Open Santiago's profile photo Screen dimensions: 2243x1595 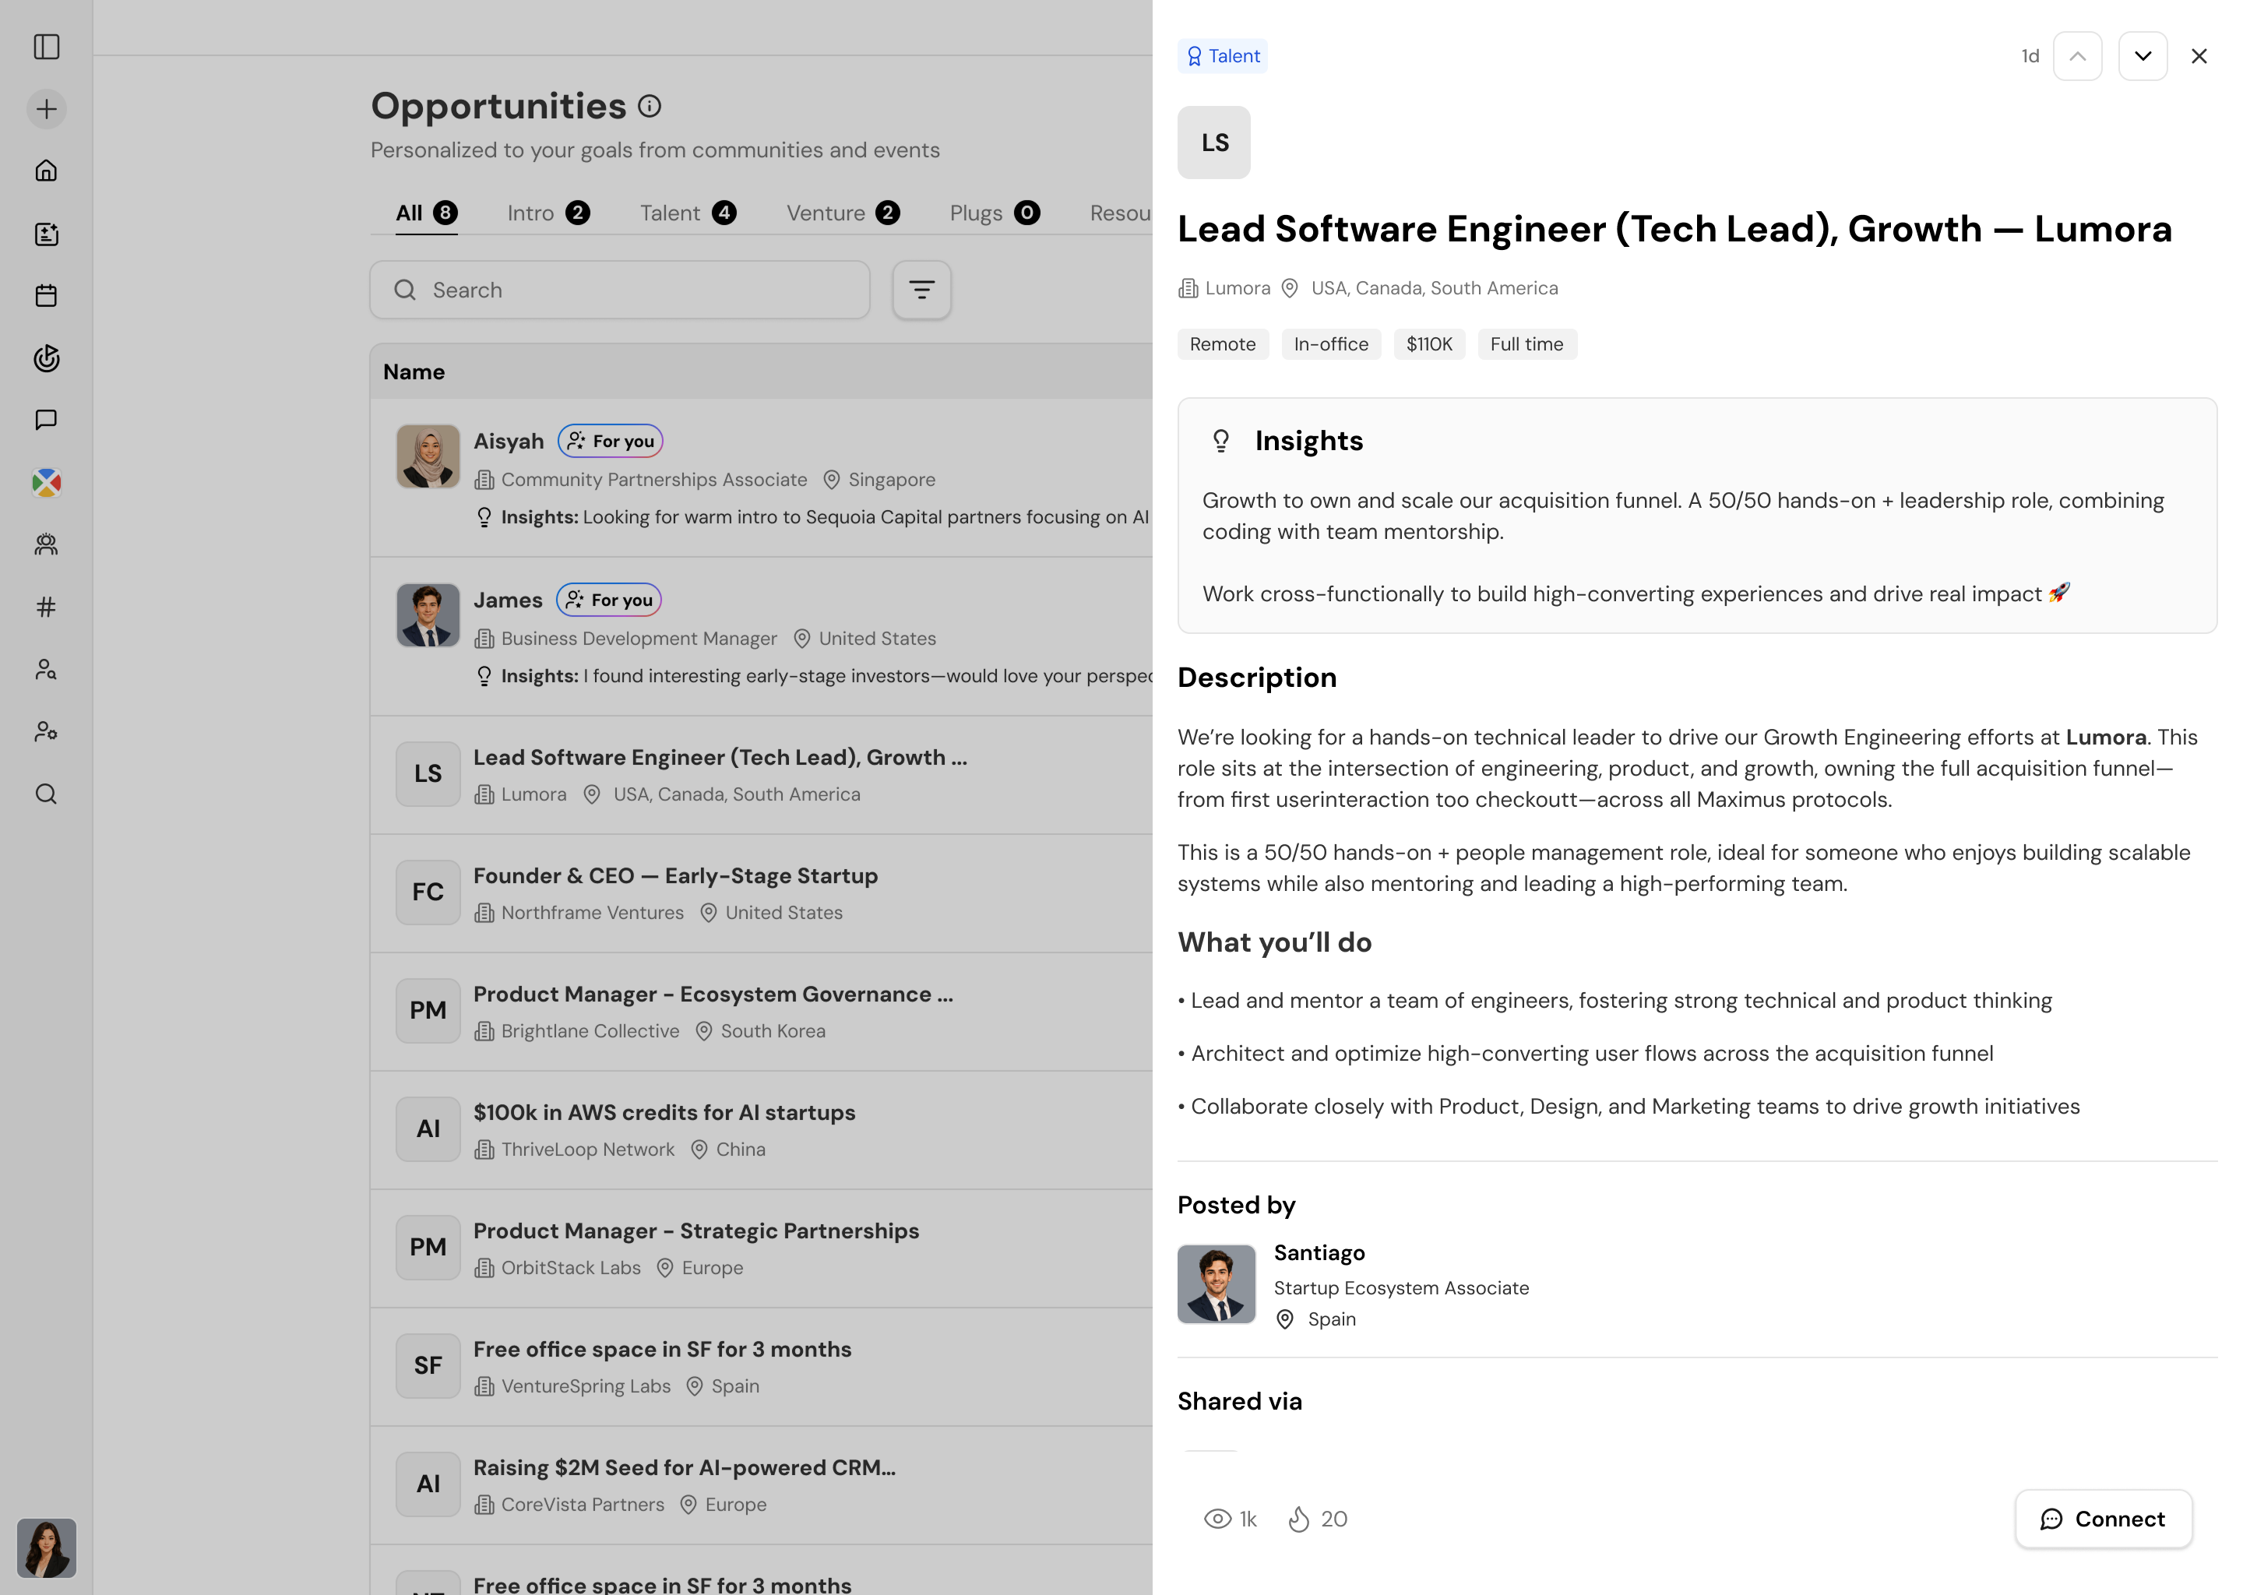coord(1217,1284)
